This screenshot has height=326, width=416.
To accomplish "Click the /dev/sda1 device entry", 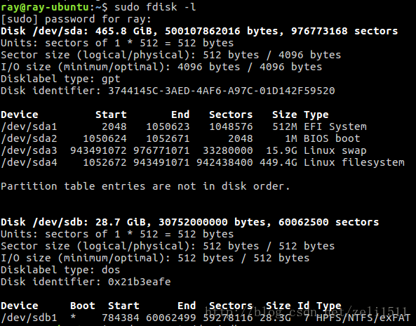I will [x=29, y=126].
